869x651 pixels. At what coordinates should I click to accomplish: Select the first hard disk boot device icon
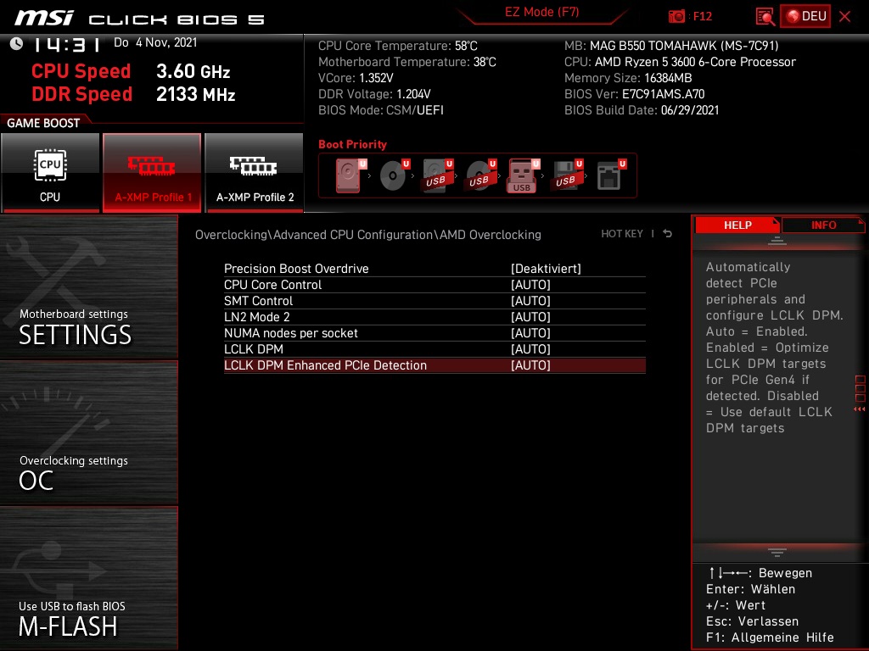350,175
